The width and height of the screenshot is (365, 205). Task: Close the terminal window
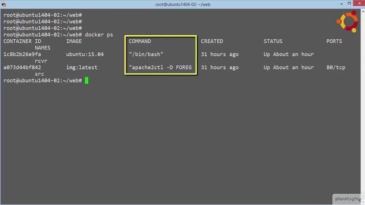(x=359, y=3)
